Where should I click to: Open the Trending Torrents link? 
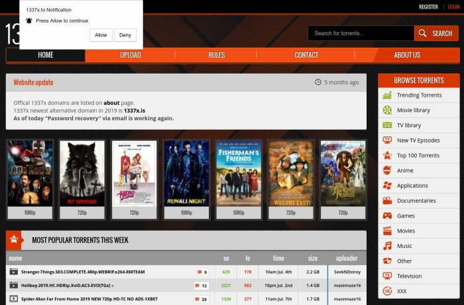(x=419, y=95)
